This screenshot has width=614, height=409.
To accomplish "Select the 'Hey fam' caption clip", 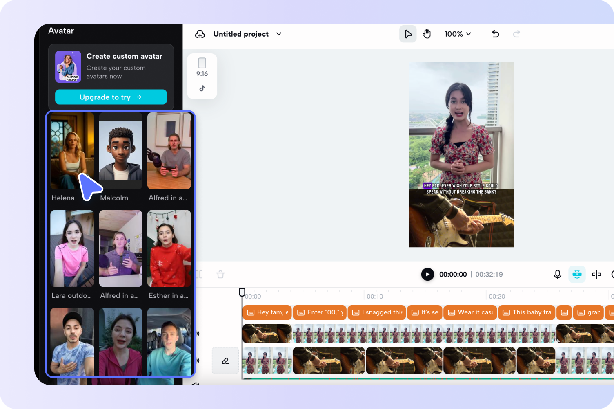I will pyautogui.click(x=267, y=312).
